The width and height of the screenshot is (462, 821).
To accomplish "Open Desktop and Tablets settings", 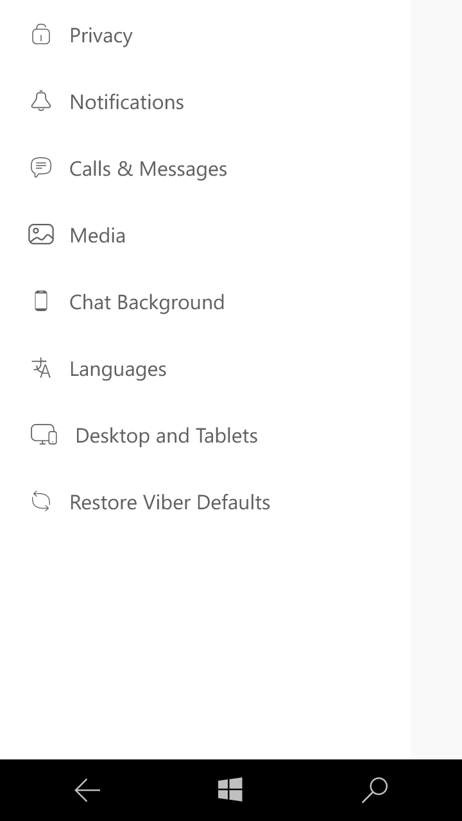I will pyautogui.click(x=166, y=436).
